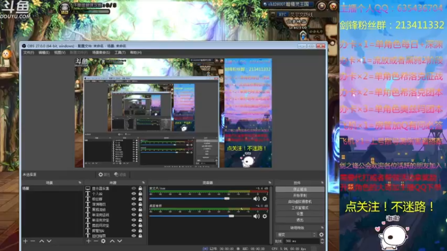Viewport: 447px width, 251px height.
Task: Adjust Mic/Aux volume slider handle
Action: pos(227,199)
